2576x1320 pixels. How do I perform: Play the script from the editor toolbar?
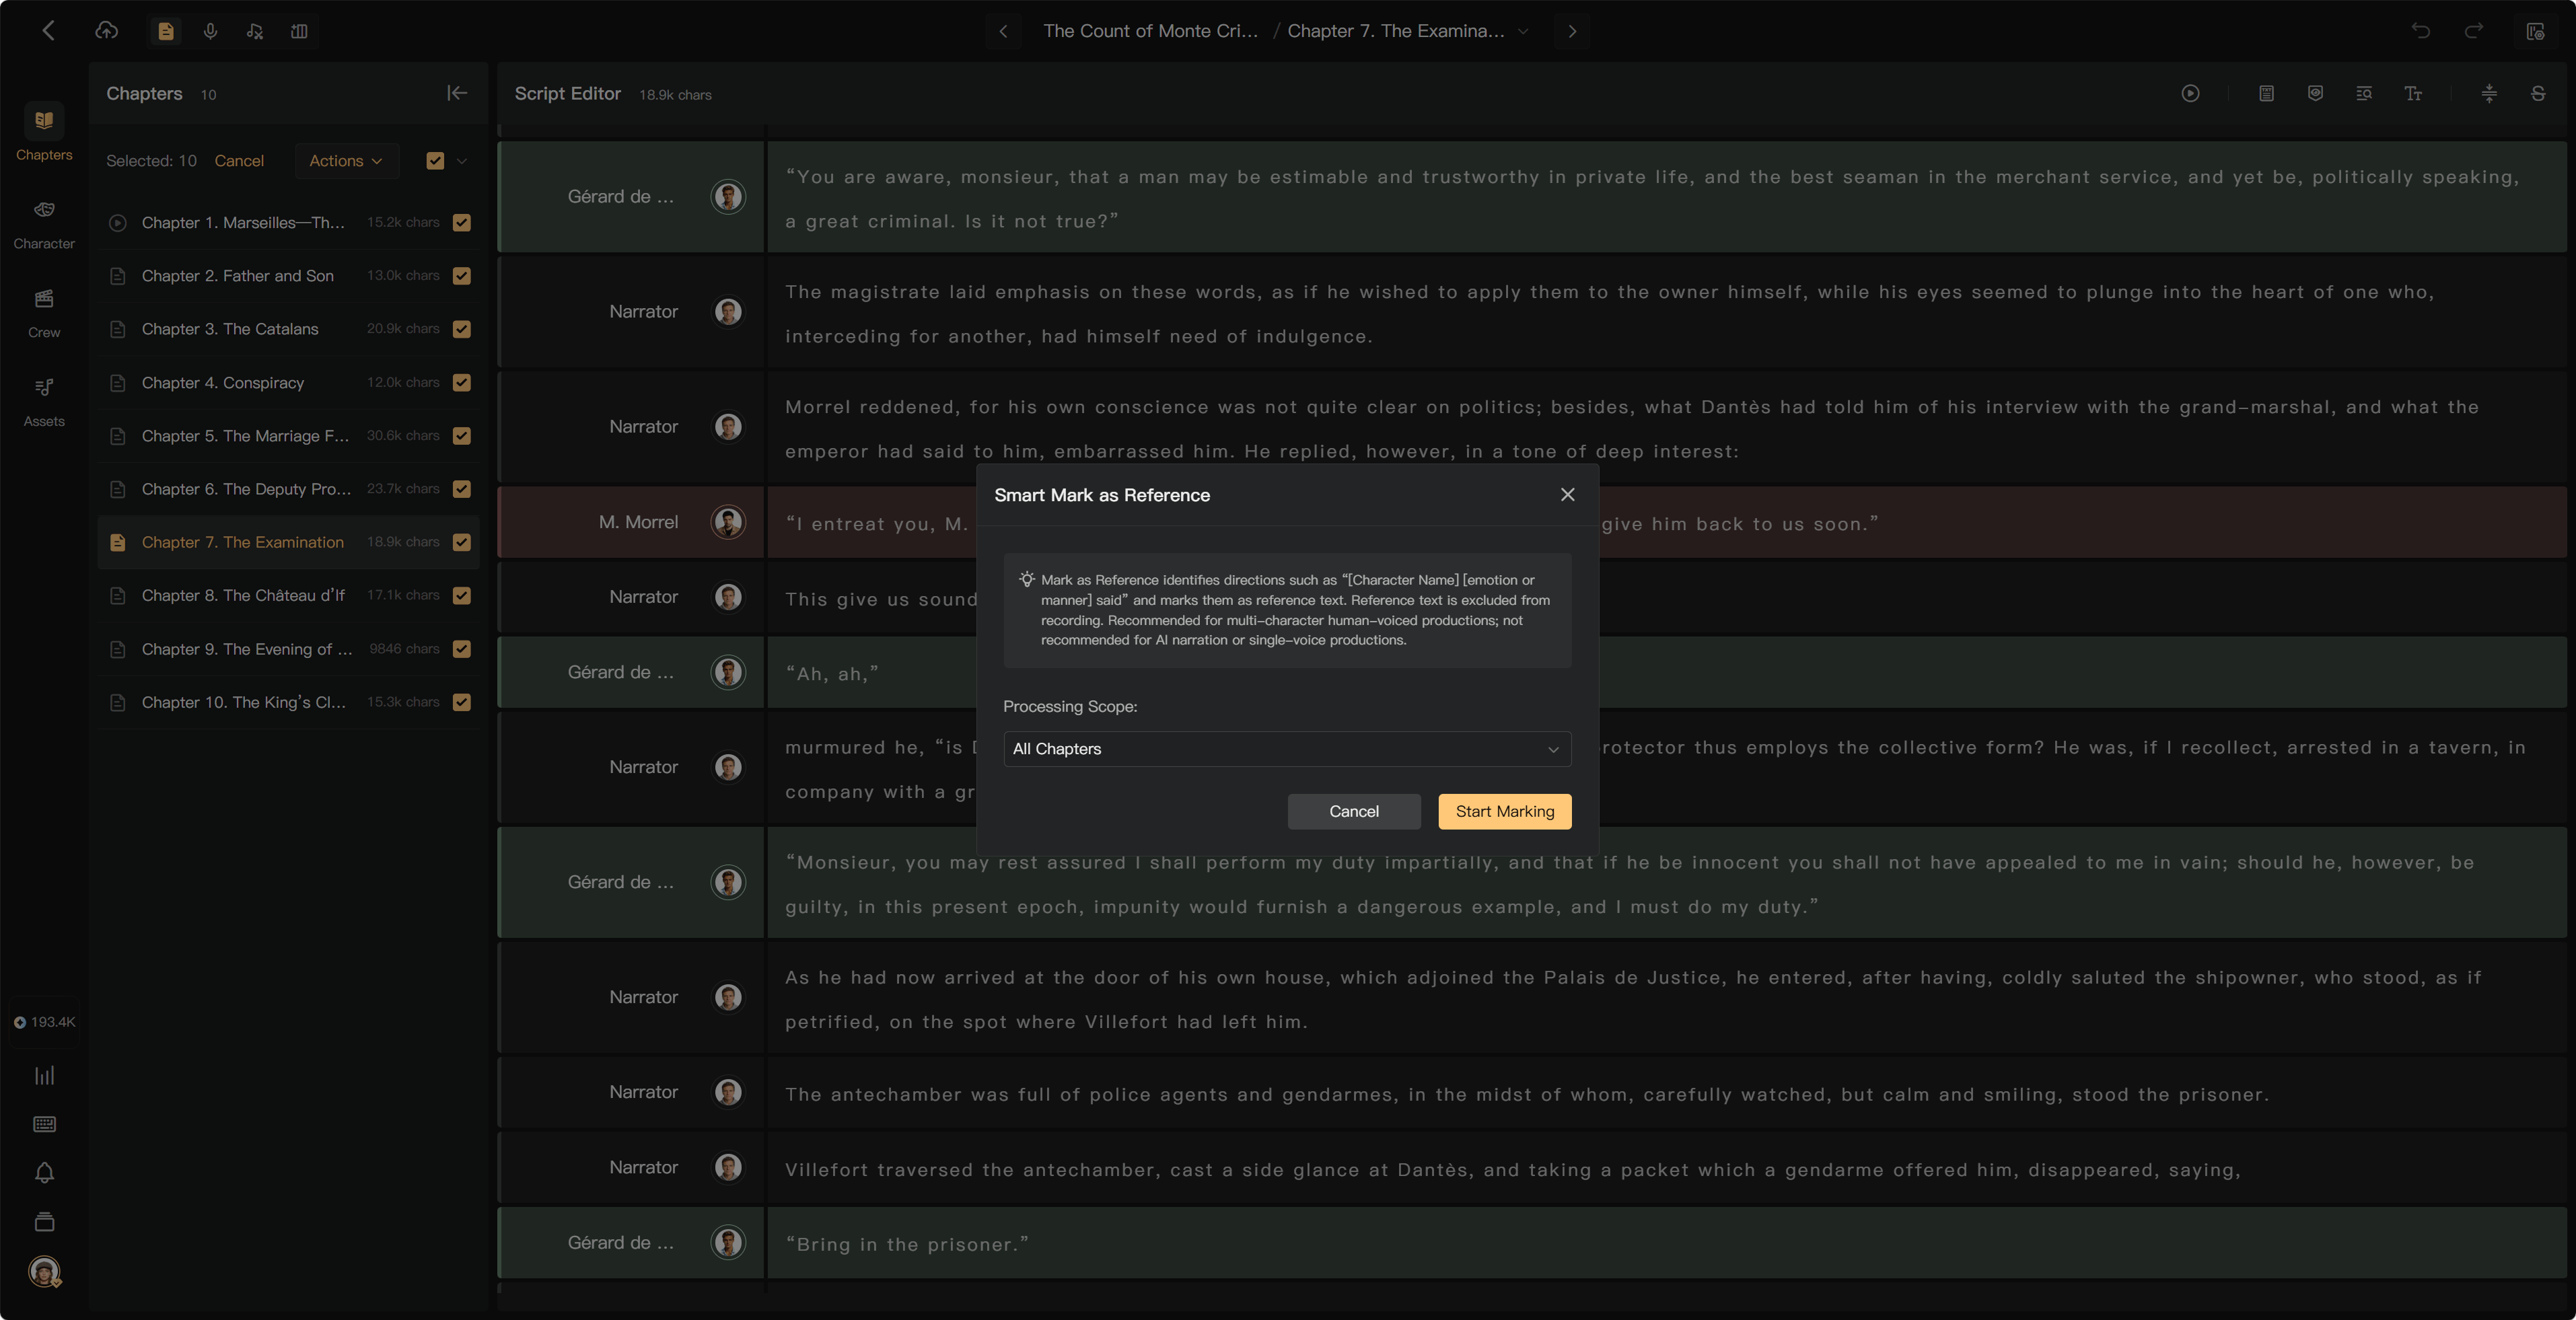point(2190,93)
